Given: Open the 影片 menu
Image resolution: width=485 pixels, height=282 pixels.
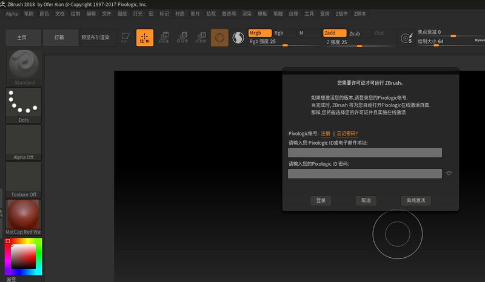Looking at the screenshot, I should coord(195,14).
